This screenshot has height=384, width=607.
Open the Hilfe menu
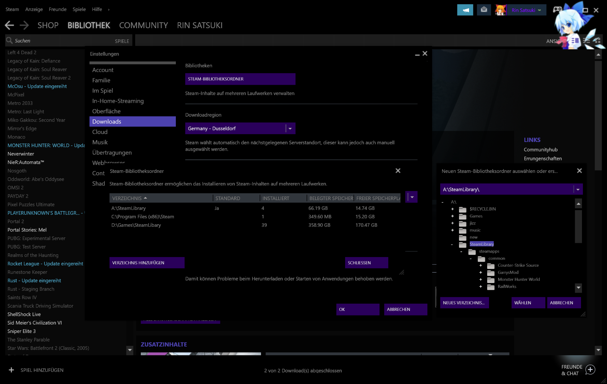tap(97, 9)
